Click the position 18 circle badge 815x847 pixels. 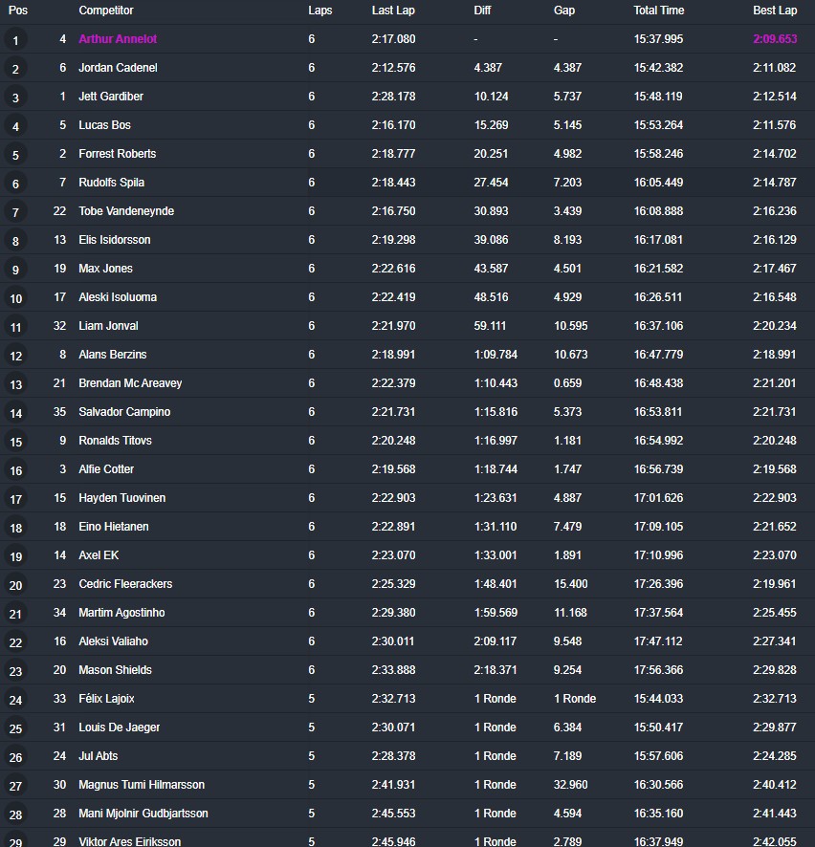pos(15,528)
